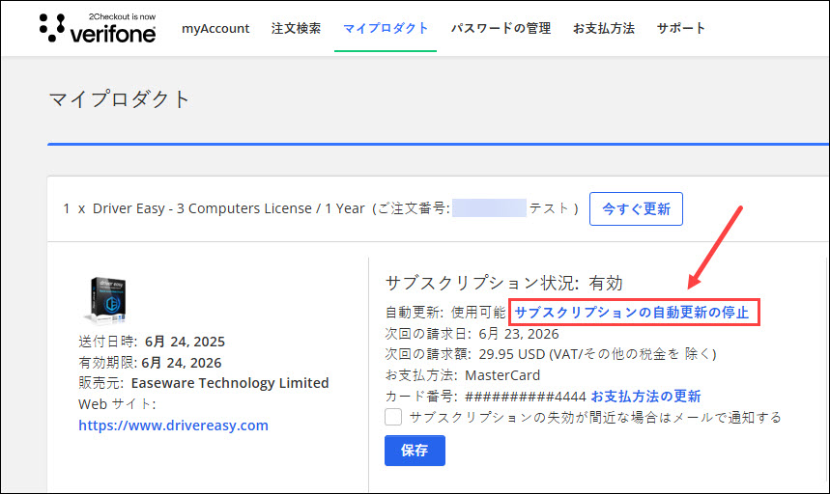Click Easeware Technology Limited seller text
Image resolution: width=830 pixels, height=494 pixels.
(230, 383)
